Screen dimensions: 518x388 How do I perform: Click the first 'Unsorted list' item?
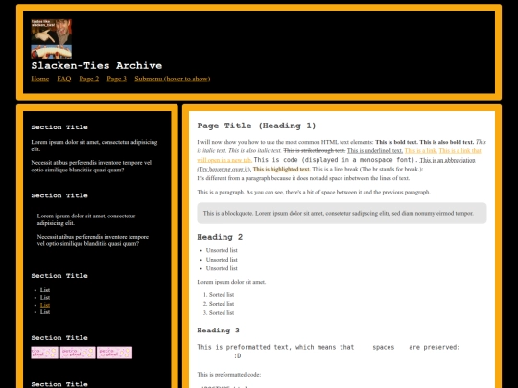(222, 250)
